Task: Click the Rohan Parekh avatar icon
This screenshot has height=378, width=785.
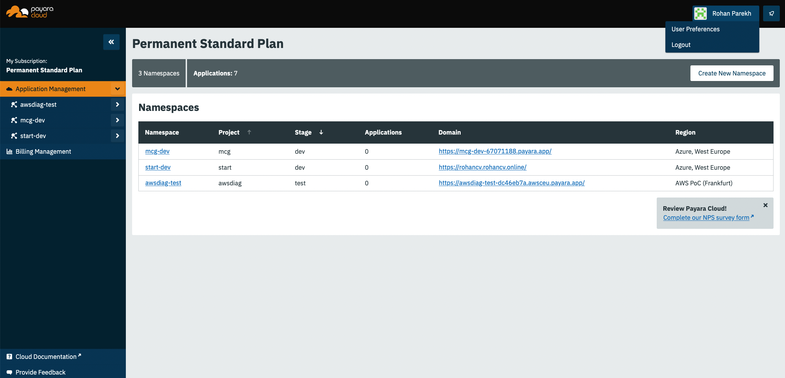Action: [x=701, y=13]
